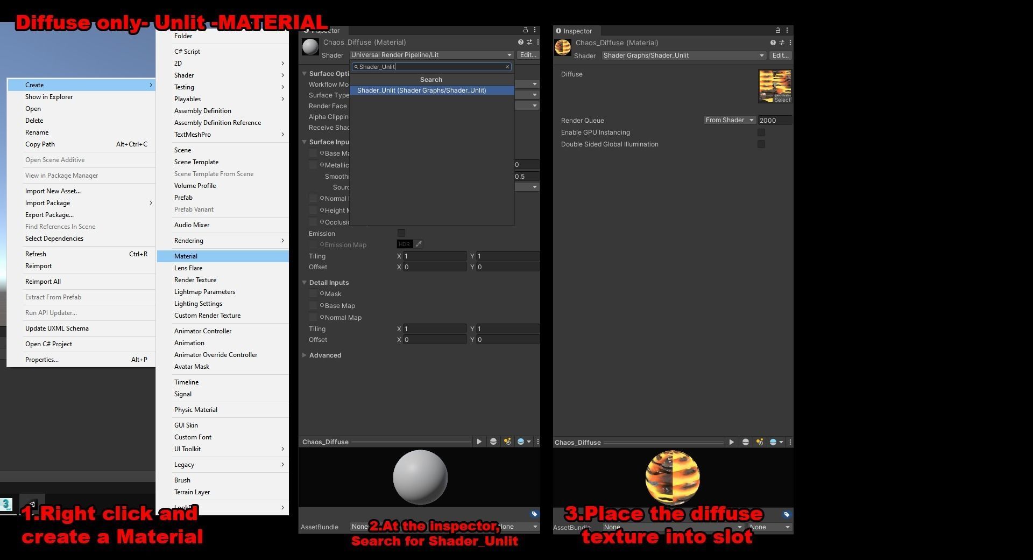Click Select on the Diffuse texture slot
The width and height of the screenshot is (1033, 560).
point(782,100)
